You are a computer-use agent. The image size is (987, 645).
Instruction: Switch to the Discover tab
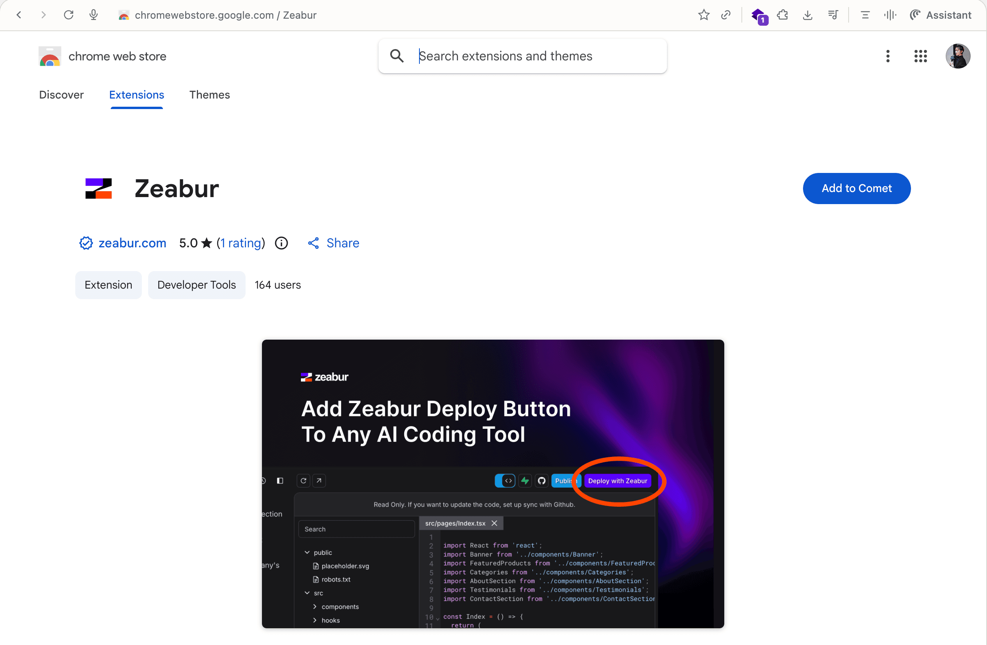click(61, 95)
